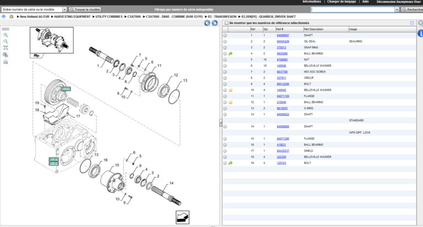Viewport: 423px width, 227px height.
Task: Click the upper cyan reference tag on gear
Action: [66, 89]
